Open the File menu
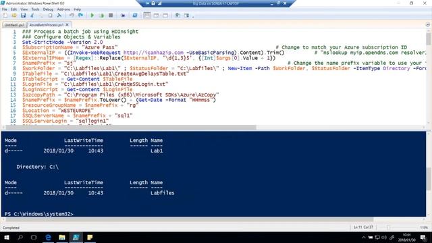432x243 pixels. [5, 9]
